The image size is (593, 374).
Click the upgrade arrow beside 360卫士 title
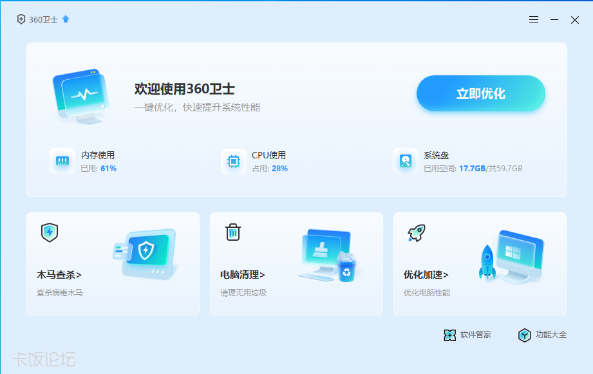tap(65, 18)
